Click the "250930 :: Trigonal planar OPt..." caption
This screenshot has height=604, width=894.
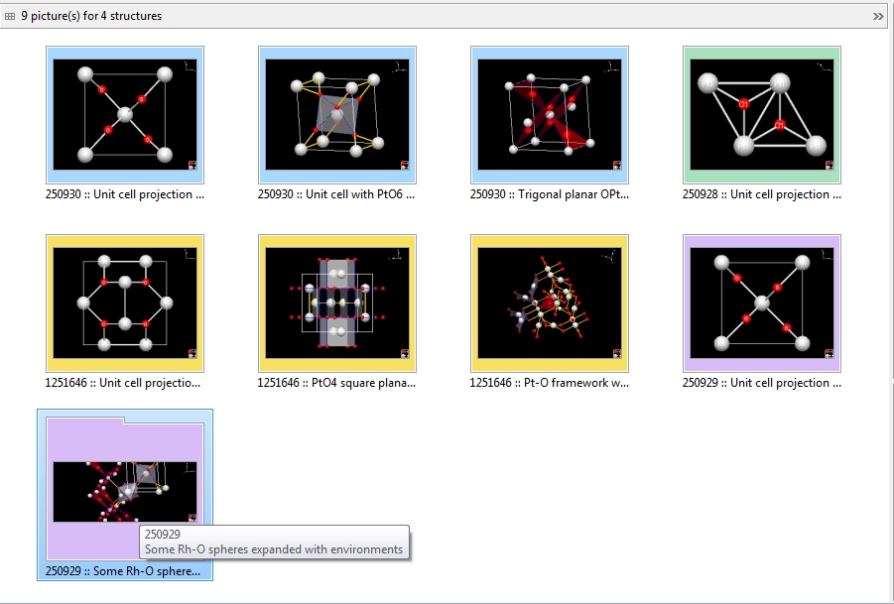point(549,194)
